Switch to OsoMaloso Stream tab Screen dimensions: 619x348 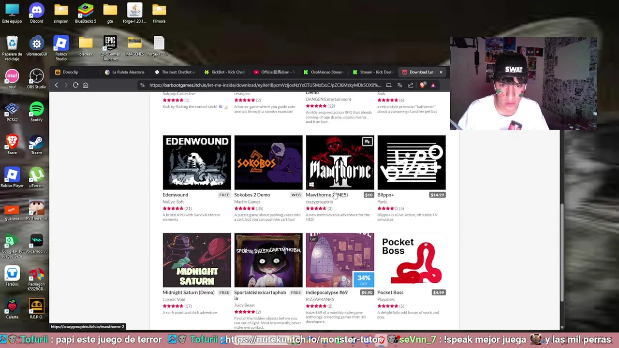324,72
